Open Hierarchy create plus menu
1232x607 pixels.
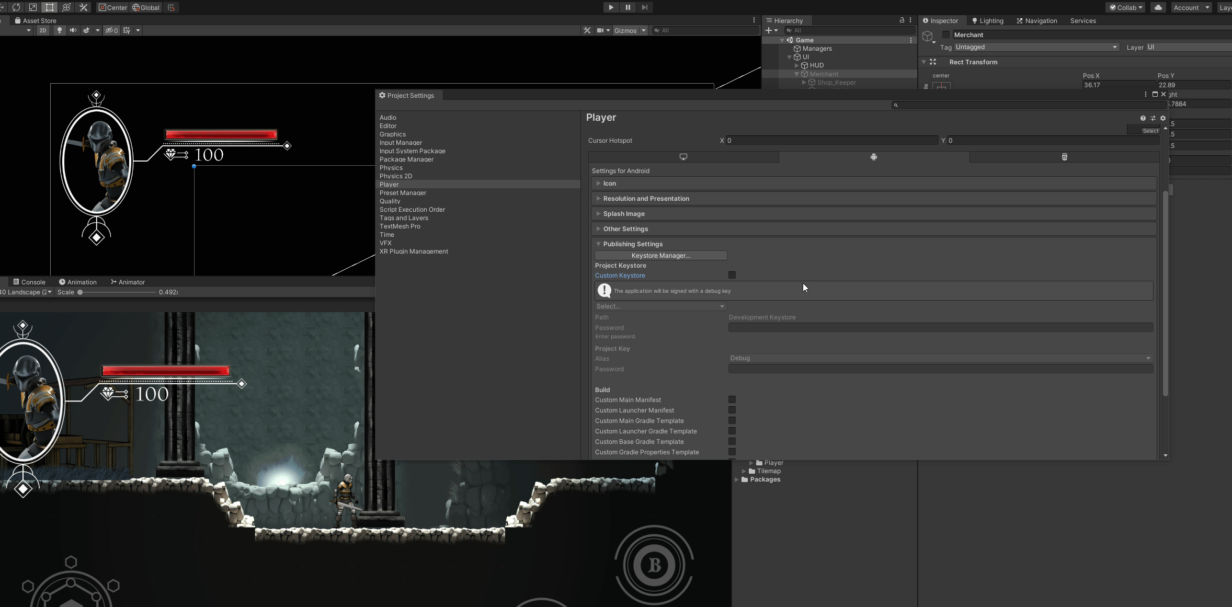[x=771, y=30]
